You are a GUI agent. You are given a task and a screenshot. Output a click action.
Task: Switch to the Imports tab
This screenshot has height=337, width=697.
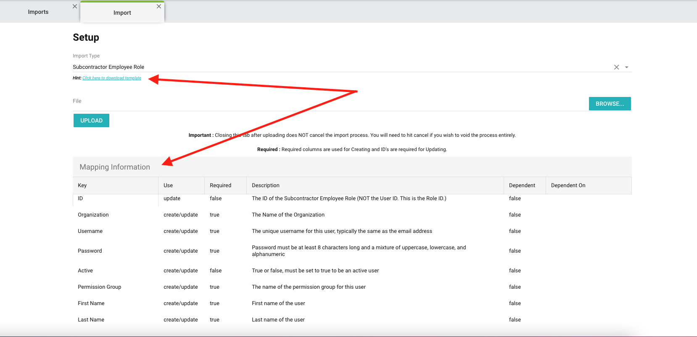(x=38, y=12)
